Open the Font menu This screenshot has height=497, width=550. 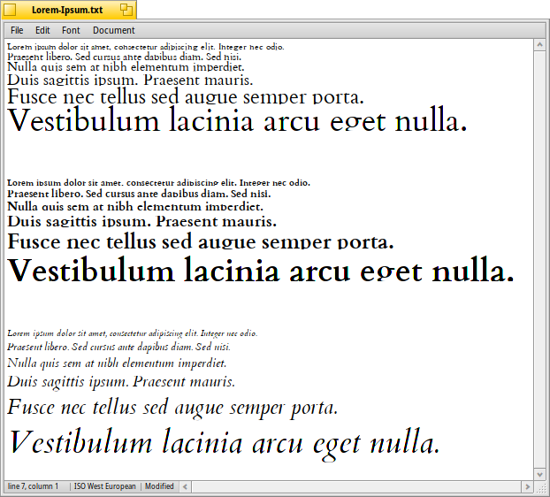(71, 31)
